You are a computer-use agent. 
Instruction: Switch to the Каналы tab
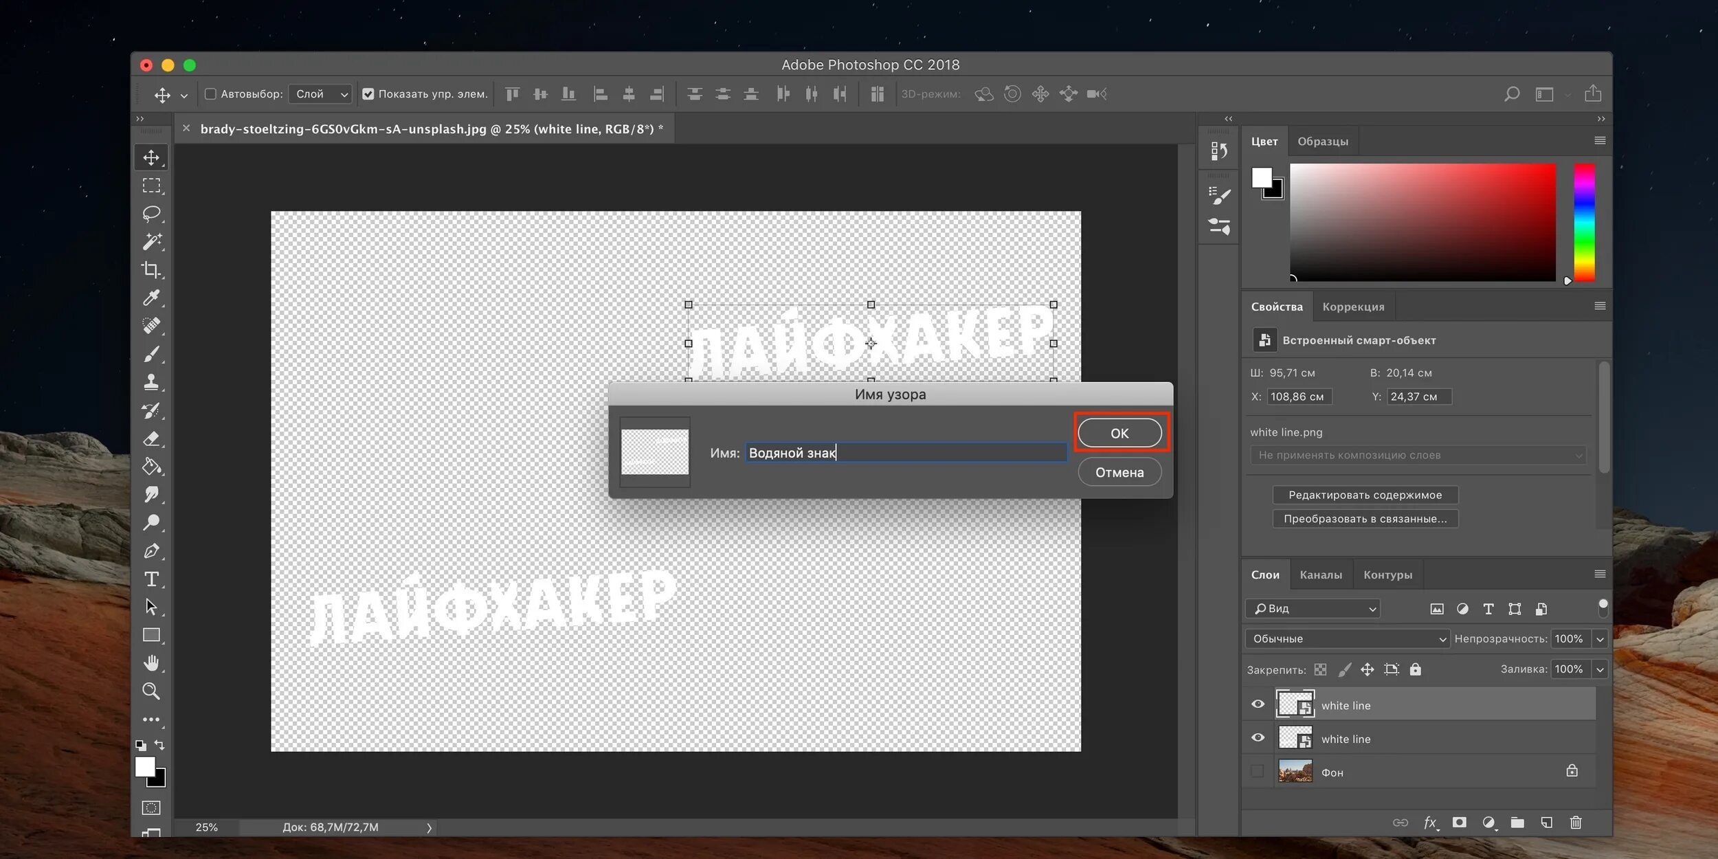pyautogui.click(x=1321, y=574)
